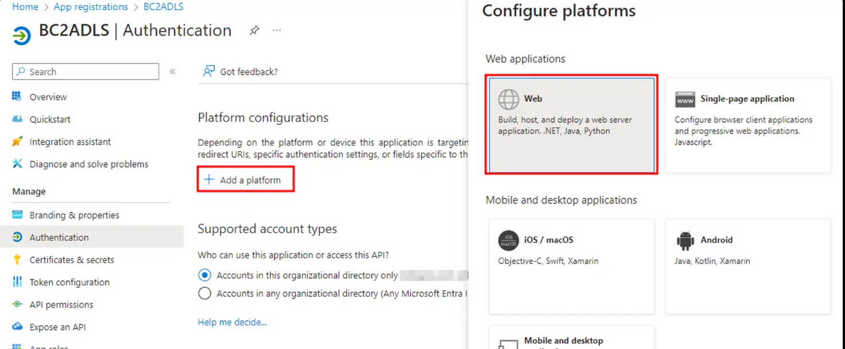Screen dimensions: 845x349
Task: Click the Certificates & secrets key icon
Action: click(x=17, y=260)
